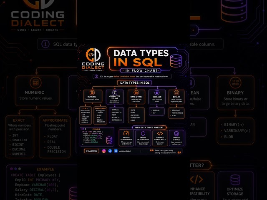
Task: Click 'BIT' in the Boolean types list
Action: tap(154, 113)
